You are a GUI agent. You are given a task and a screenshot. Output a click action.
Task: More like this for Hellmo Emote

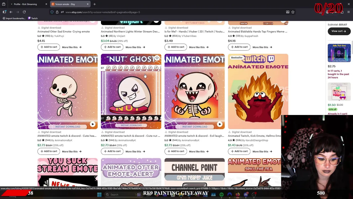[x=262, y=151]
